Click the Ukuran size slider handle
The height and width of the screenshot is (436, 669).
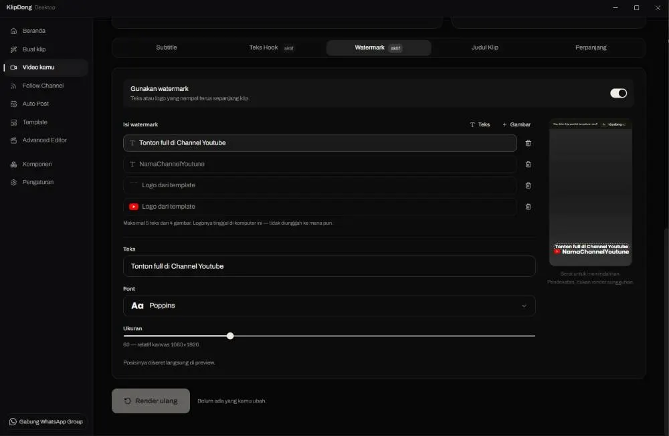[x=230, y=336]
